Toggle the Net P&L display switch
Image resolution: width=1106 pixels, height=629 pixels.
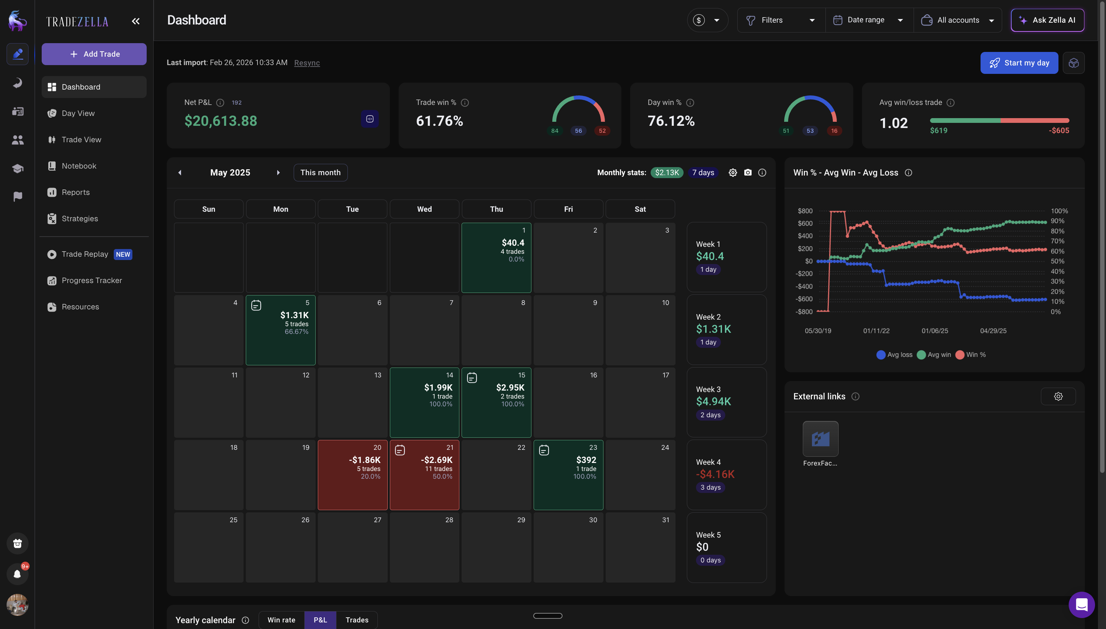click(x=370, y=118)
